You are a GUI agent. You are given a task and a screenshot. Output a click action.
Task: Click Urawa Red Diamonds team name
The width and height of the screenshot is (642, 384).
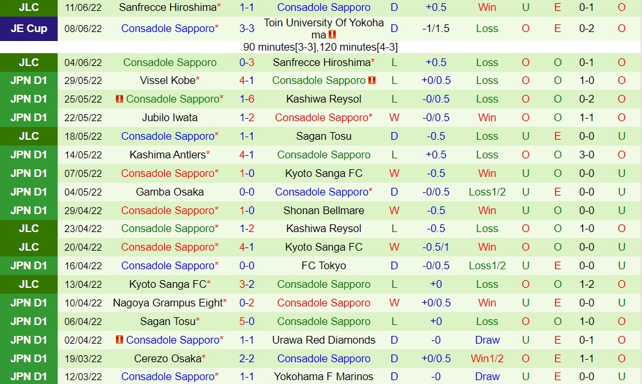(324, 340)
